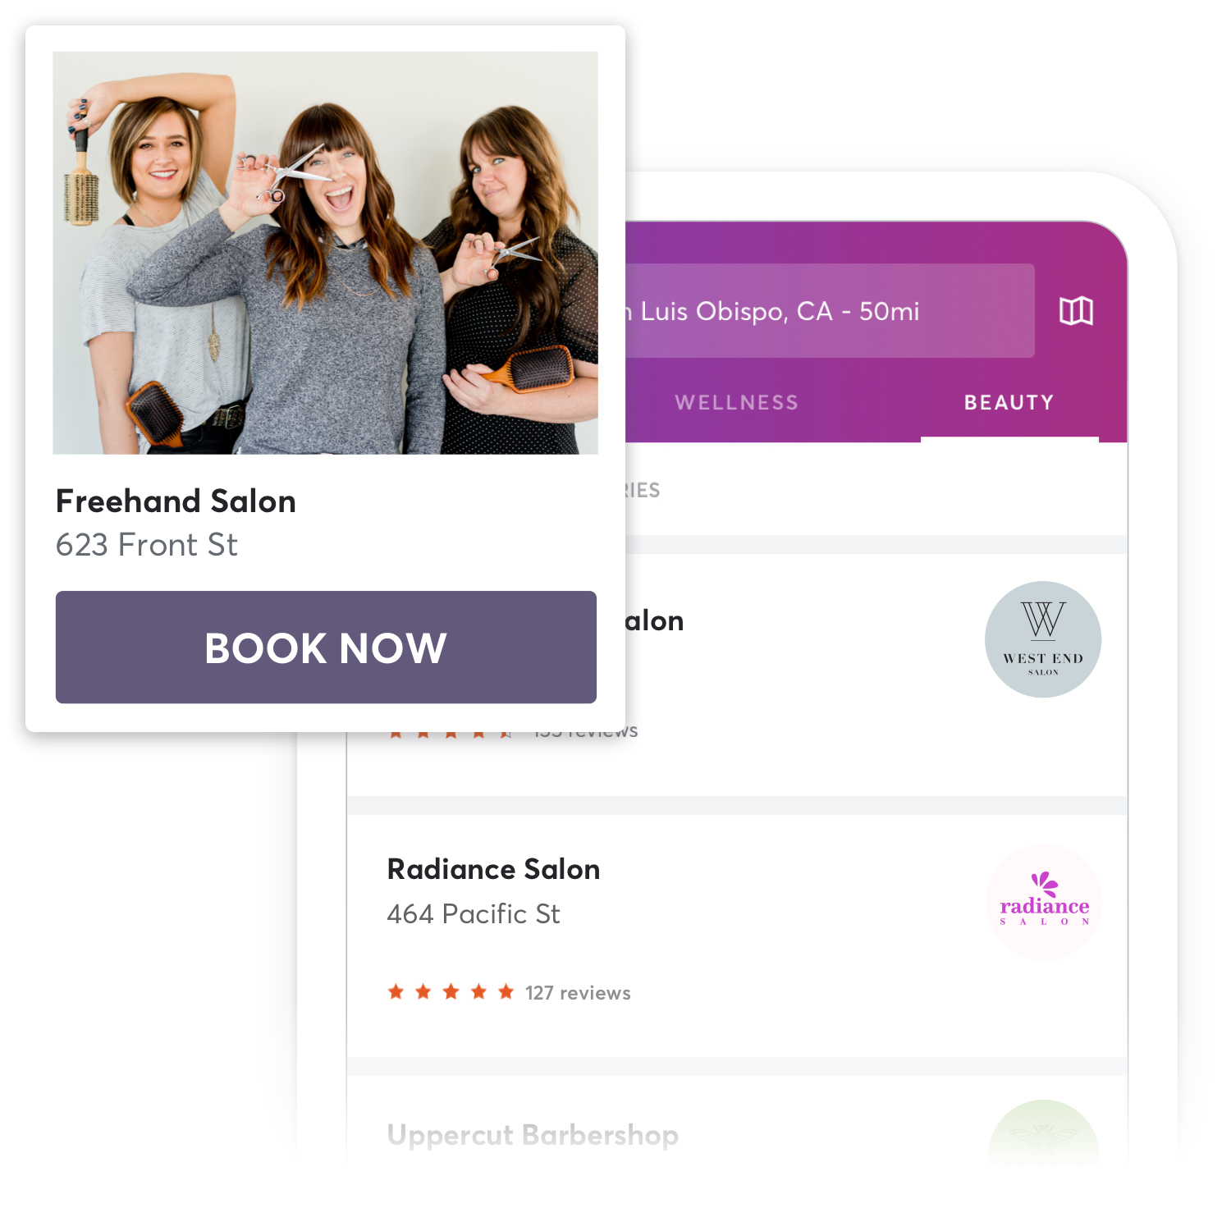View the 127 reviews for Radiance Salon
This screenshot has height=1231, width=1231.
pyautogui.click(x=578, y=993)
